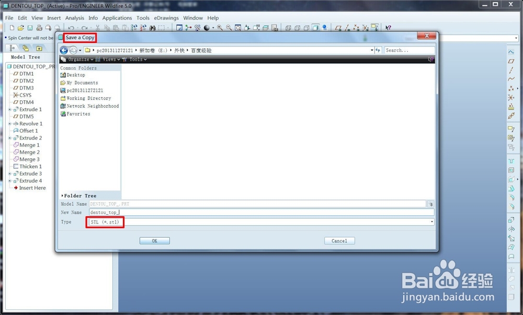Image resolution: width=523 pixels, height=315 pixels.
Task: Click the Zoom In magnifier icon
Action: pyautogui.click(x=220, y=28)
